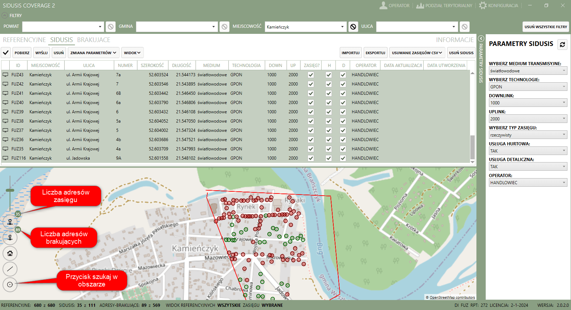Image resolution: width=571 pixels, height=310 pixels.
Task: Click the search-in-area circle map button
Action: [10, 284]
